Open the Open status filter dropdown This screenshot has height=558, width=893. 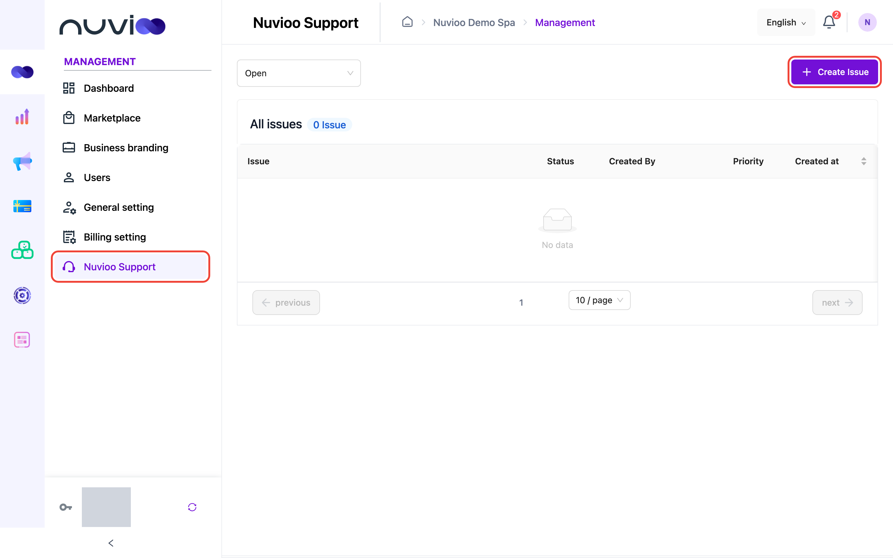(x=299, y=73)
